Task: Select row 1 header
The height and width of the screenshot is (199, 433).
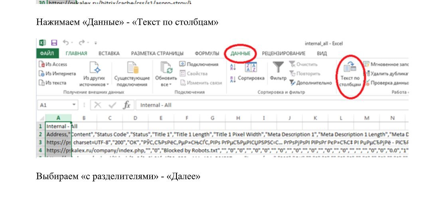Action: [x=41, y=126]
